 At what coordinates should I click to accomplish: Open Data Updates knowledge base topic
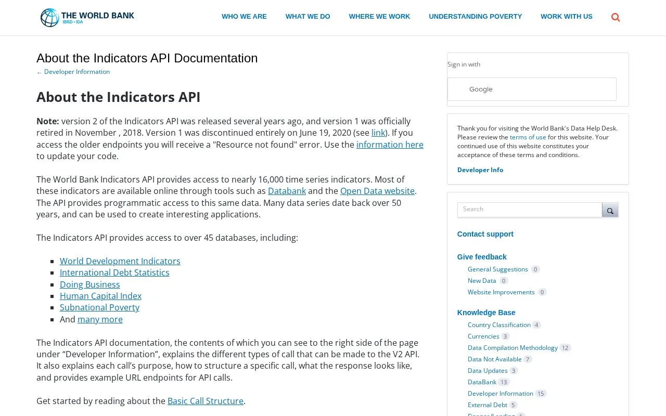click(x=488, y=371)
